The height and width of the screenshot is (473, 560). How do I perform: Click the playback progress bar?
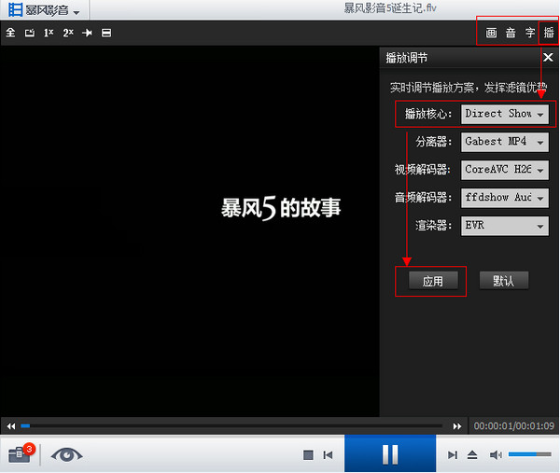click(231, 425)
